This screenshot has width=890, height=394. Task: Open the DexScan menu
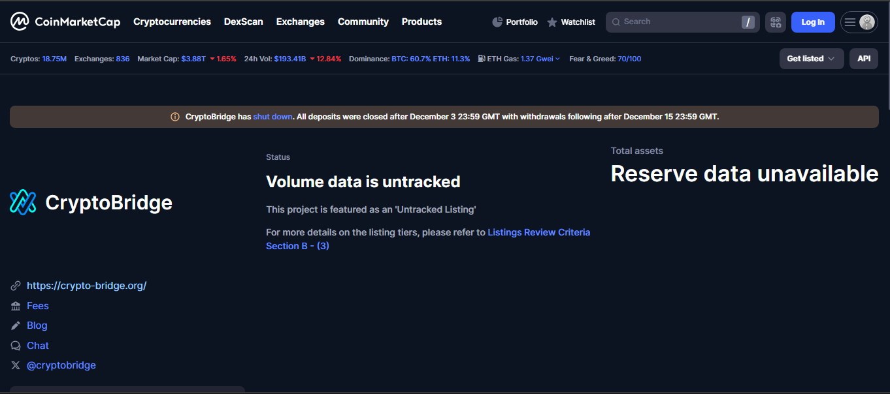(x=244, y=22)
